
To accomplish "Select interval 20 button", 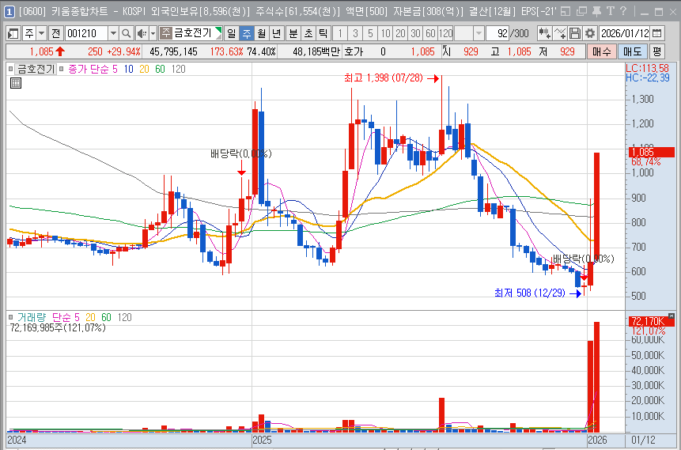I will pos(400,33).
